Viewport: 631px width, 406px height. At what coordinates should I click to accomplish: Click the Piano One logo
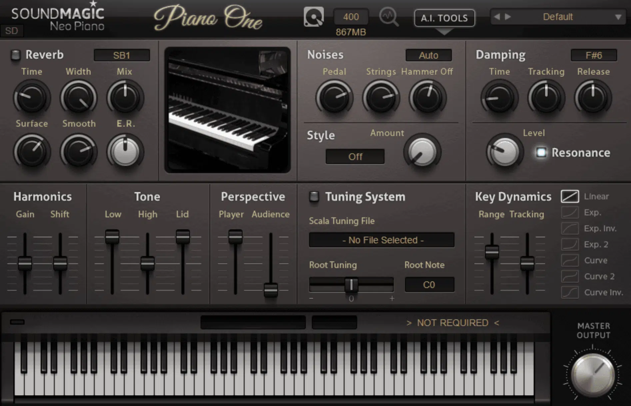208,17
